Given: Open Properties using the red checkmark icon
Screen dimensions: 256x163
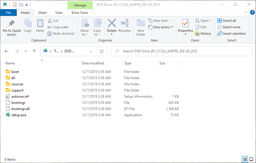Looking at the screenshot, I should (185, 24).
